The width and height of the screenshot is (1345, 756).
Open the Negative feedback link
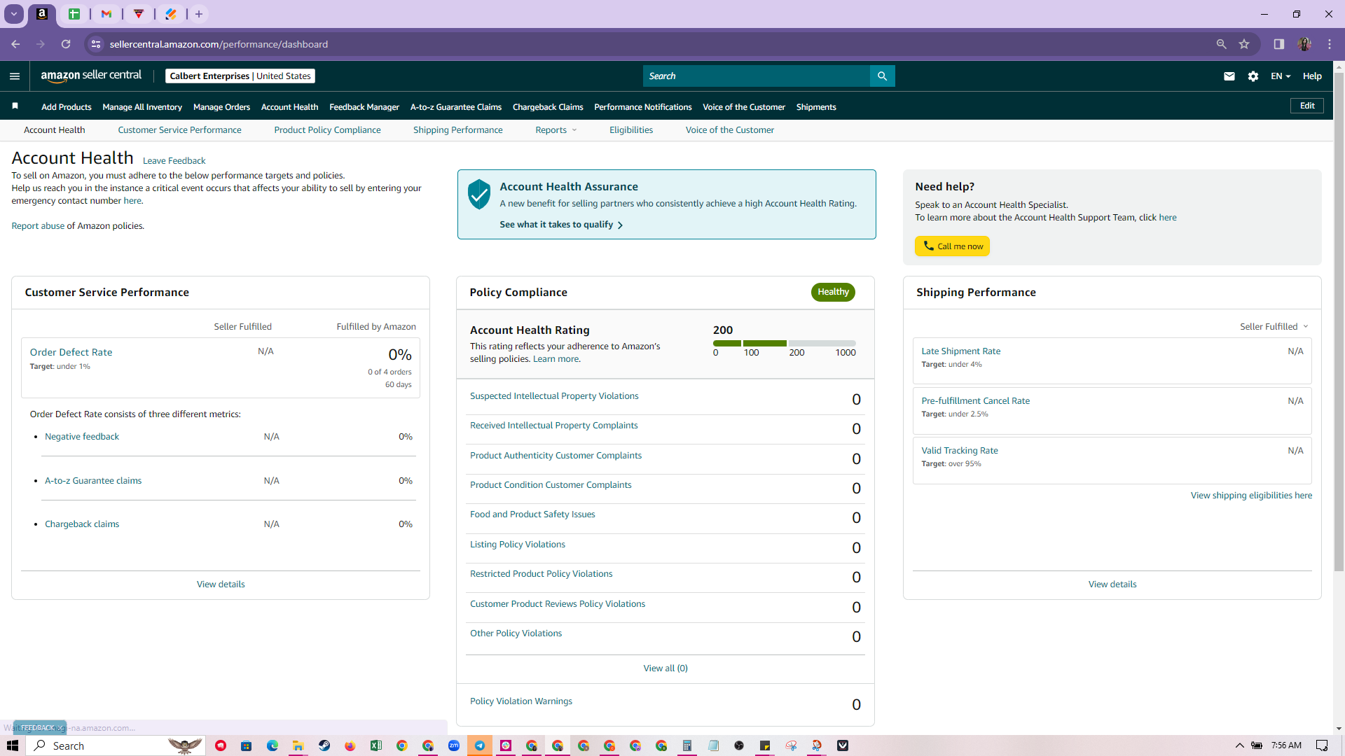(x=82, y=437)
